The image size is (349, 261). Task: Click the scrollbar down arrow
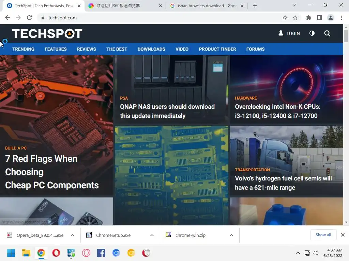(x=346, y=222)
